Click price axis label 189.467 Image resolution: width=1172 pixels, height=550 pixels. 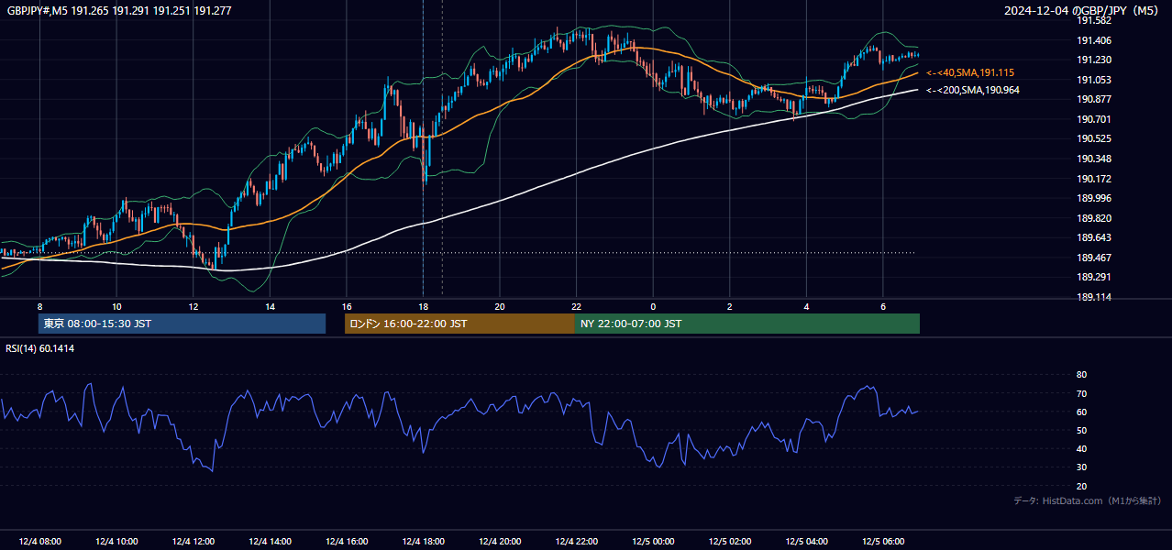click(1093, 258)
